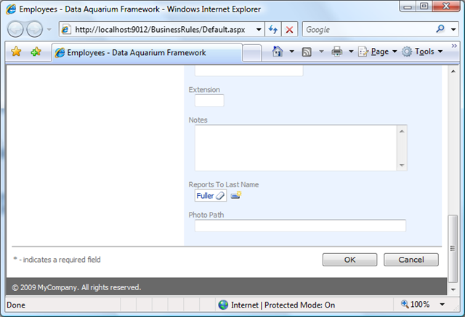Viewport: 465px width, 317px height.
Task: Click inside the Notes text area
Action: [x=296, y=148]
